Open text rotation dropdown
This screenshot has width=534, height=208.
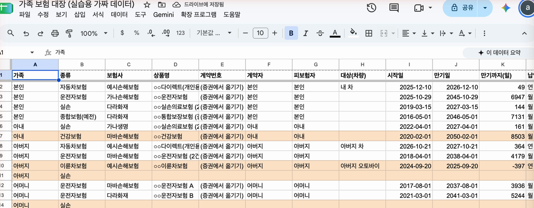(465, 33)
